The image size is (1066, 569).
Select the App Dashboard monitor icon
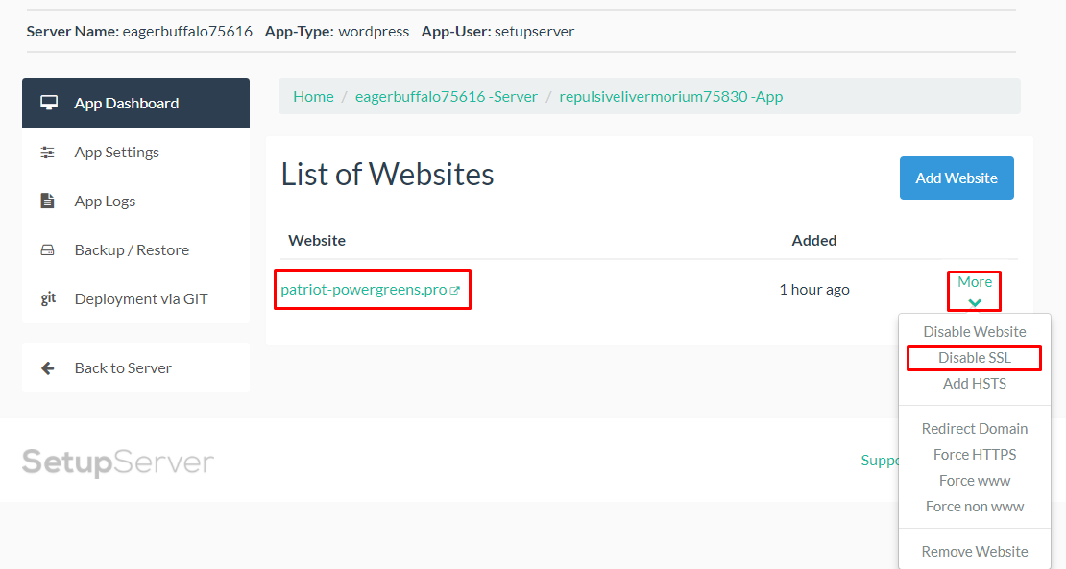coord(50,102)
